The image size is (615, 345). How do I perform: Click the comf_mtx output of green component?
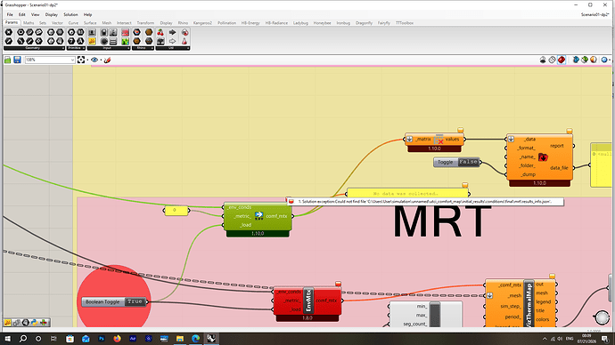(276, 216)
